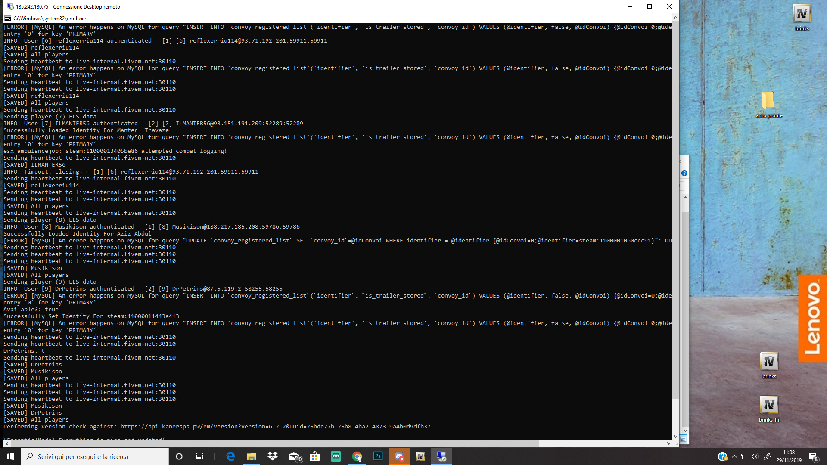This screenshot has height=465, width=827.
Task: Open Microsoft Edge from the taskbar
Action: (x=230, y=456)
